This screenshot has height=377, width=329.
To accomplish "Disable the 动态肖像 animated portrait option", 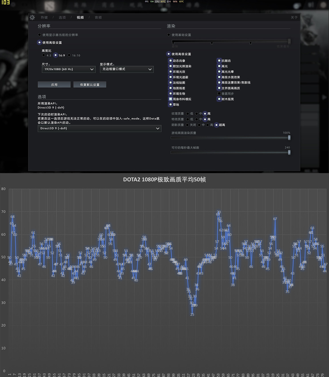I will 170,61.
